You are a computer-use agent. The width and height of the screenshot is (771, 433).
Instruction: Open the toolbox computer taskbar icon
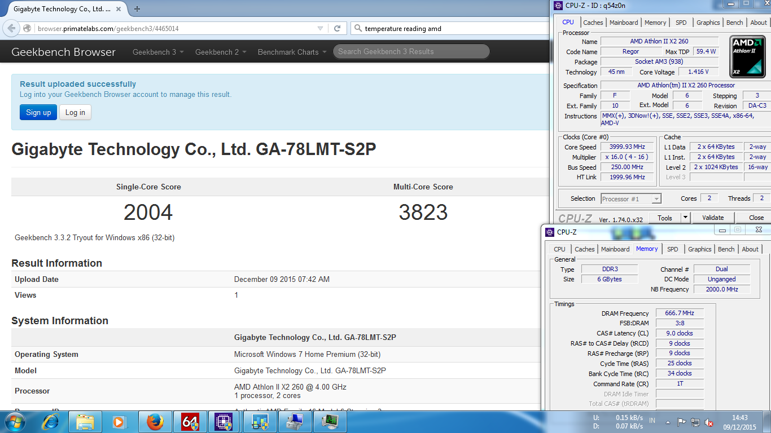click(295, 421)
